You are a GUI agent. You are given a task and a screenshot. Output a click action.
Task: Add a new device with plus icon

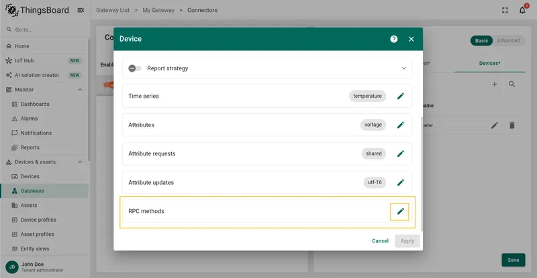click(495, 84)
